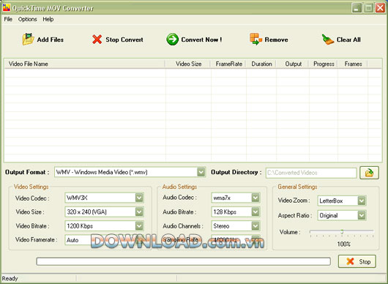Open the Options menu
This screenshot has height=284, width=388.
(x=28, y=19)
